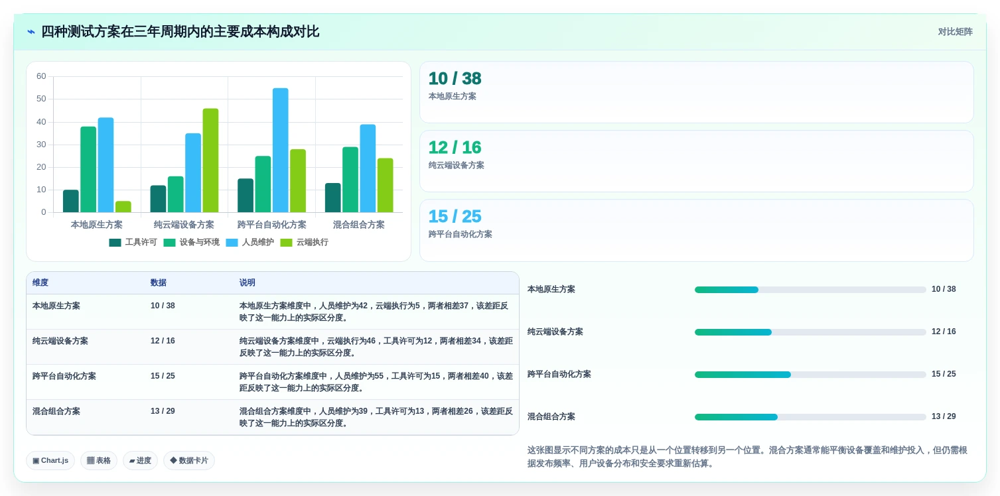Screen dimensions: 1000x496
Task: Click the 10 / 38 progress value
Action: (944, 290)
